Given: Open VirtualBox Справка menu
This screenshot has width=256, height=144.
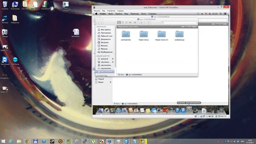Looking at the screenshot, I should pyautogui.click(x=120, y=11).
